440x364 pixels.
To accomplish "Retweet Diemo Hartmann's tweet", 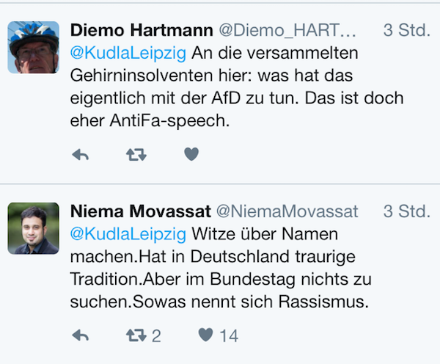I will (136, 155).
